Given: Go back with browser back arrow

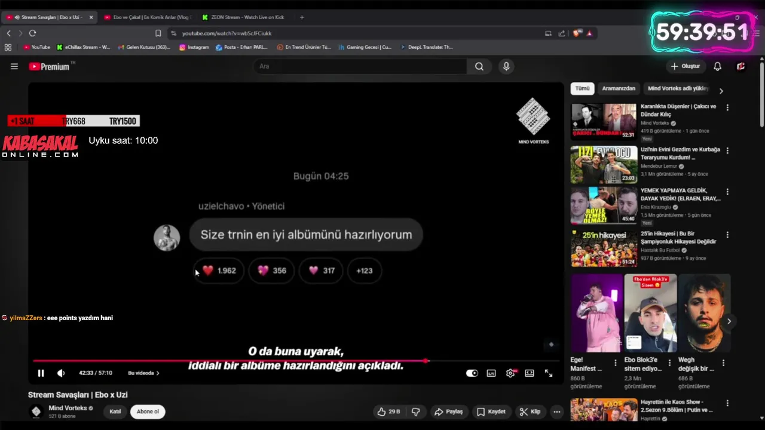Looking at the screenshot, I should coord(8,33).
